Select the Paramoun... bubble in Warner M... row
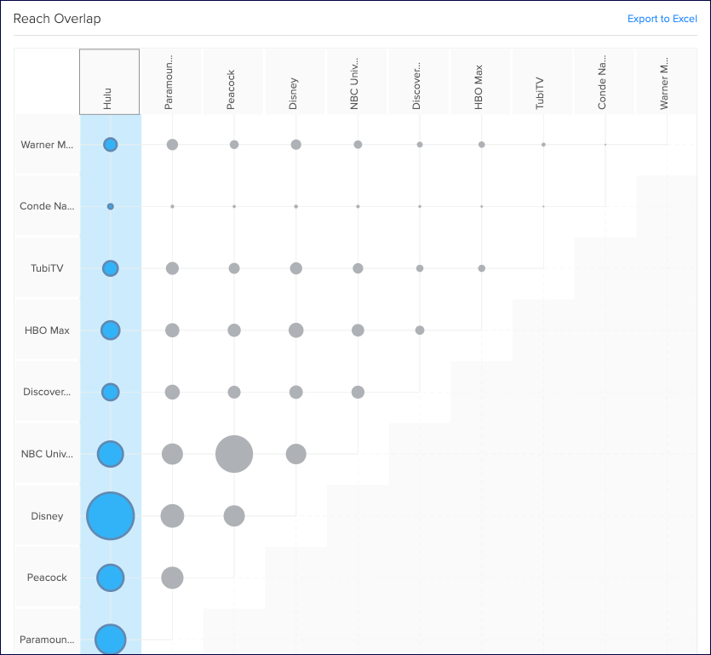711x655 pixels. 172,145
